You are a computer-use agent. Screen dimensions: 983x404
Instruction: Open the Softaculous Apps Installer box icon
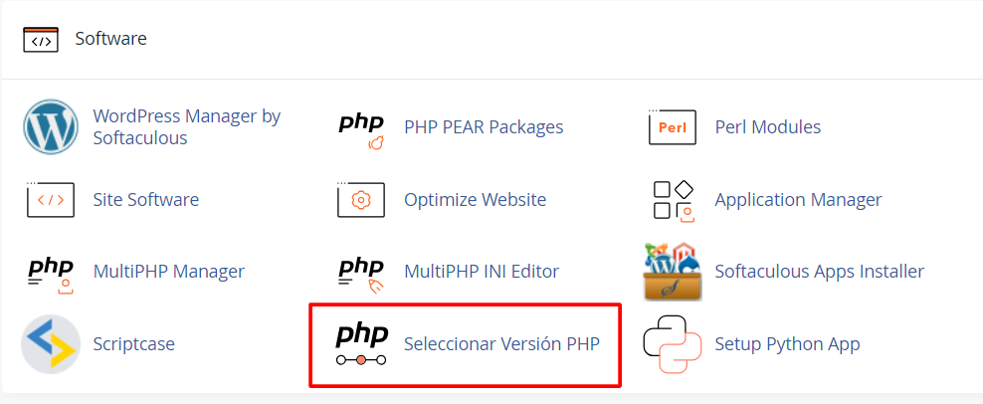(674, 273)
